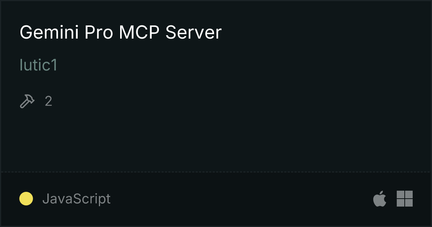Open author lutic1 profile link
The height and width of the screenshot is (227, 432).
coord(39,65)
